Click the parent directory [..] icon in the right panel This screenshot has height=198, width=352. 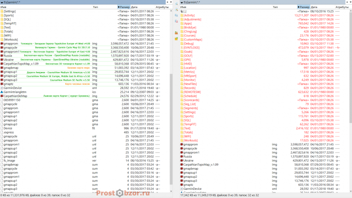[x=182, y=11]
